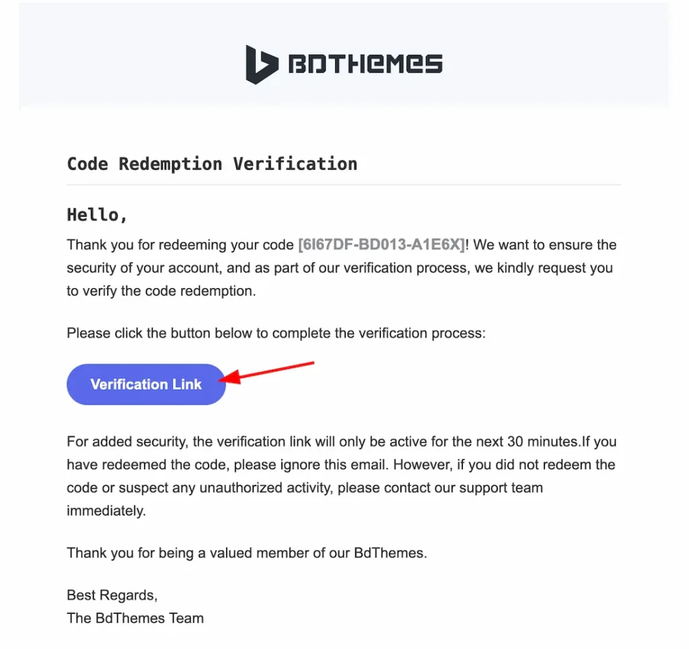Viewport: 689px width, 649px height.
Task: Click The BdThemes Team signature
Action: [x=135, y=617]
